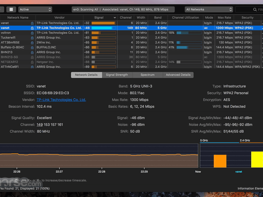Sort by Channel Utilization column header

[185, 17]
